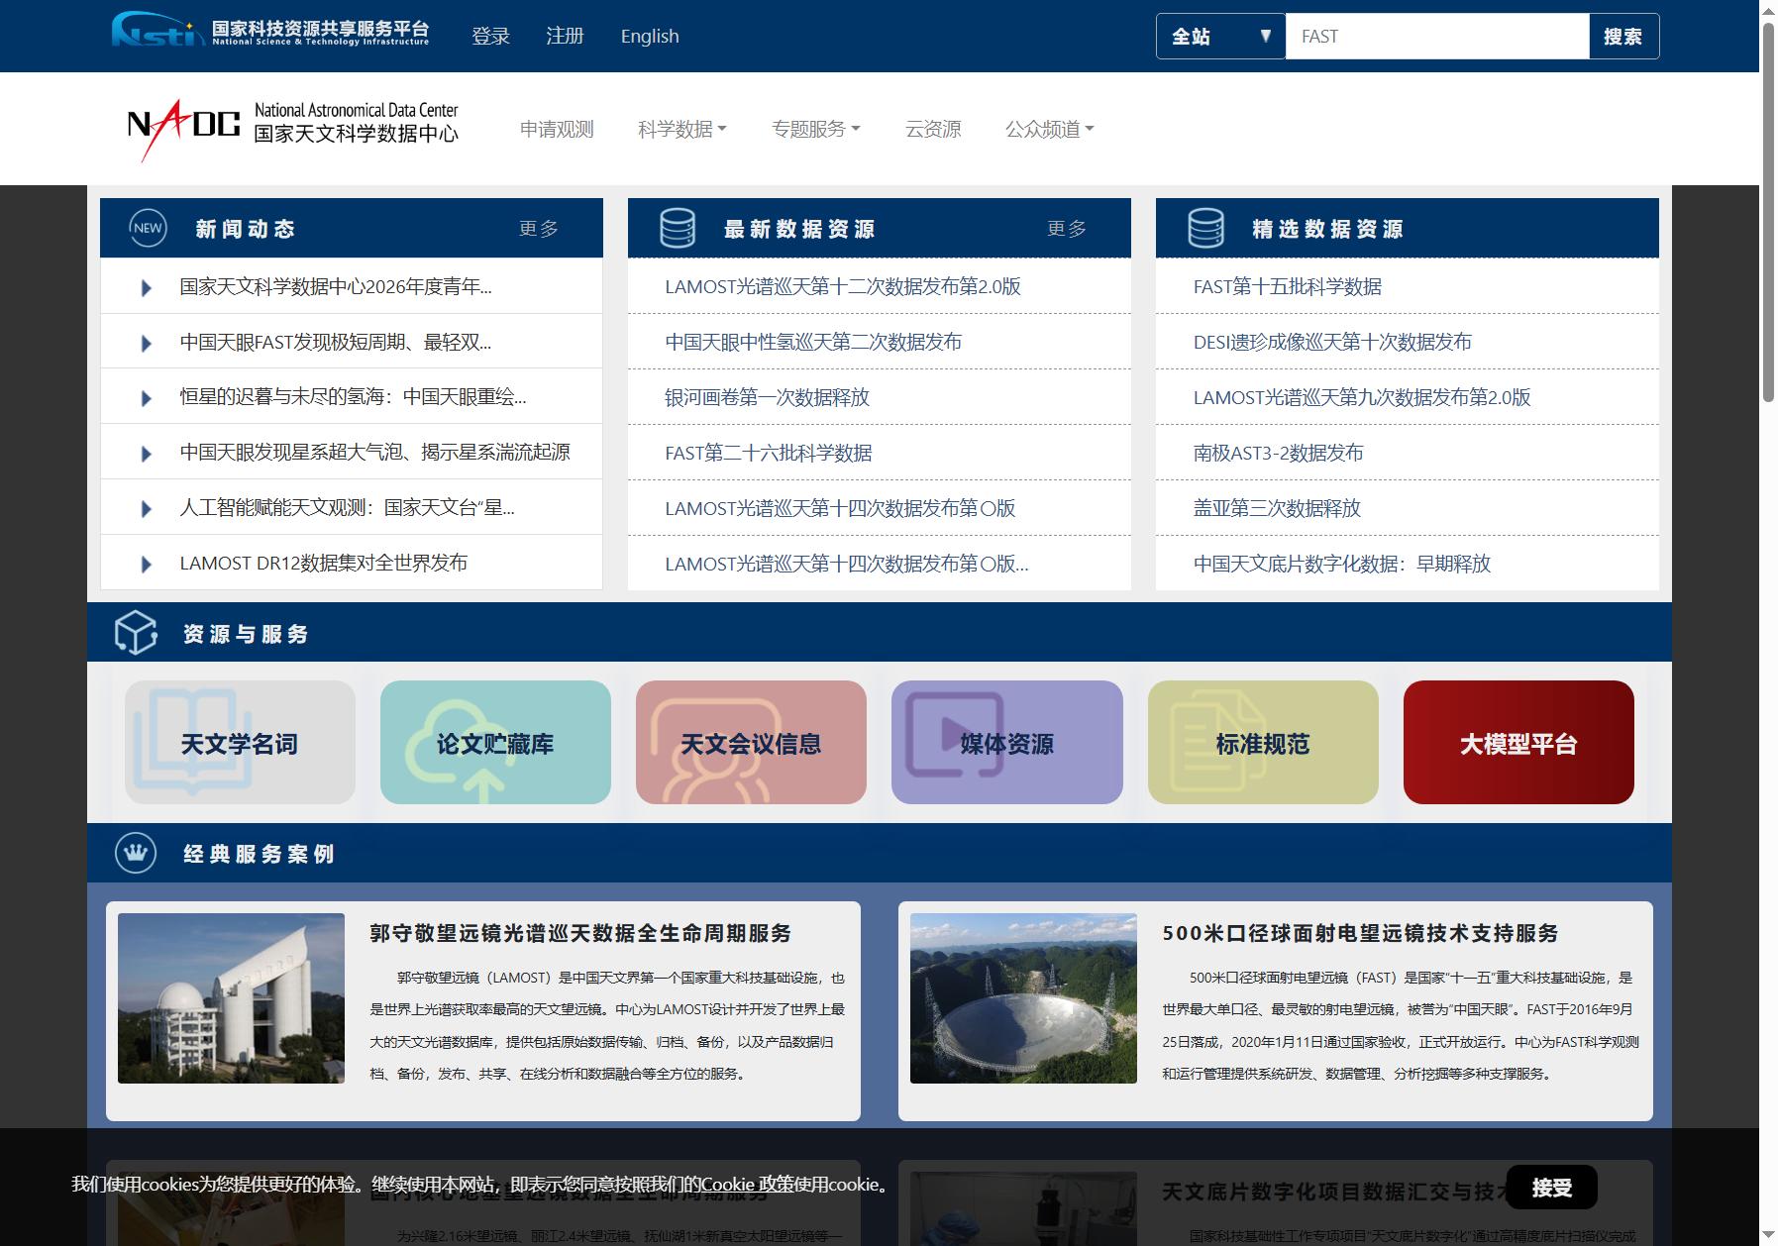Click the NEW icon beside 新闻动态
The image size is (1778, 1246).
click(x=148, y=228)
